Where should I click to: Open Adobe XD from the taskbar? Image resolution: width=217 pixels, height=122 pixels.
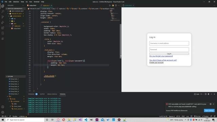coord(97,120)
